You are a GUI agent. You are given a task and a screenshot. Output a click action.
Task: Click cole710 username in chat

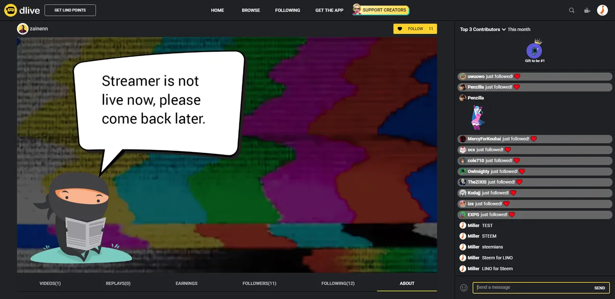pos(476,161)
